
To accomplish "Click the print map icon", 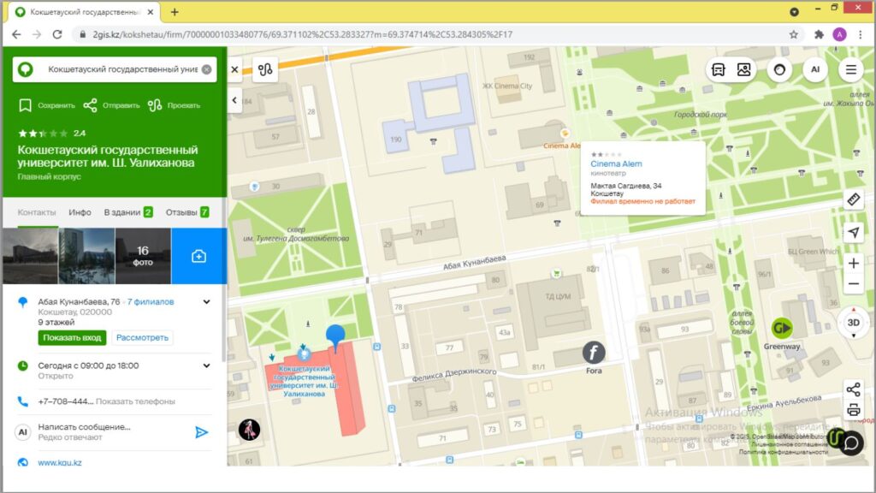I will pyautogui.click(x=853, y=410).
